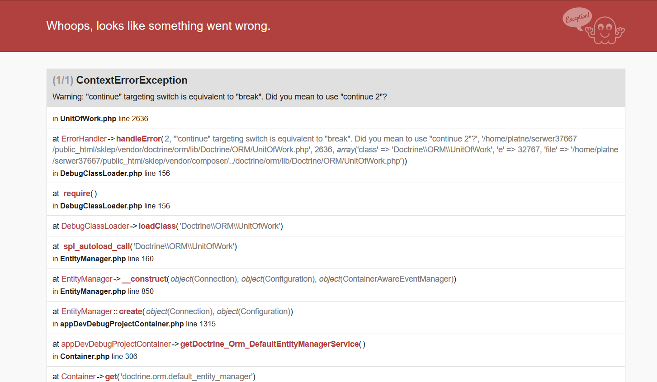Click the appDevDebugProjectContainer class name
Viewport: 657px width, 382px height.
pos(116,344)
